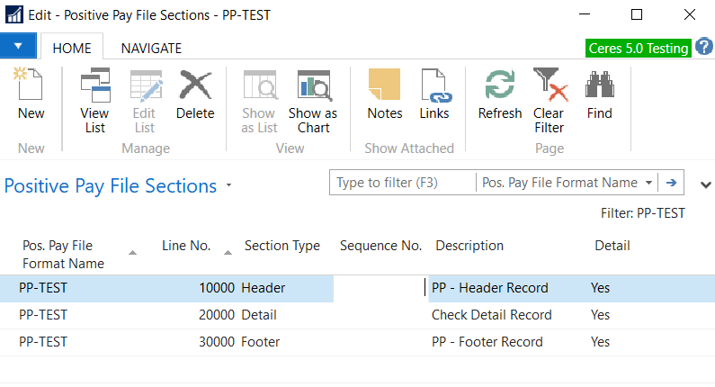Select the Check Detail Record row
Image resolution: width=715 pixels, height=387 pixels.
click(x=491, y=315)
